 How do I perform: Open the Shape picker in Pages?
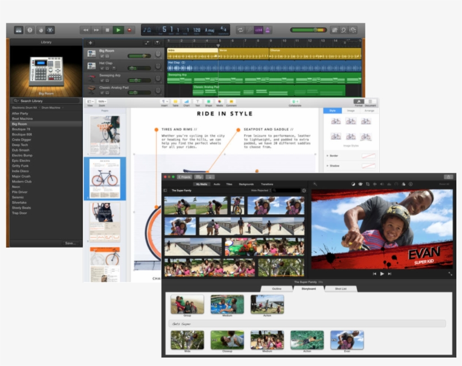pos(208,100)
